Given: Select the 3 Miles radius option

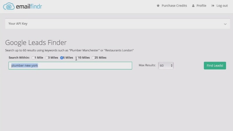Looking at the screenshot, I should point(47,58).
